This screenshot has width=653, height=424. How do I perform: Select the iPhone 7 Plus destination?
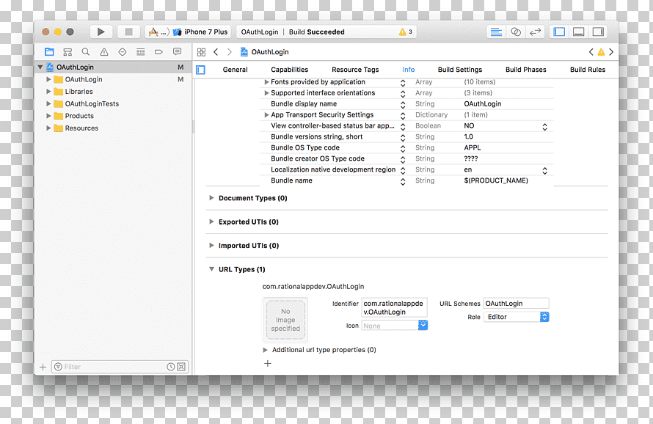coord(201,32)
